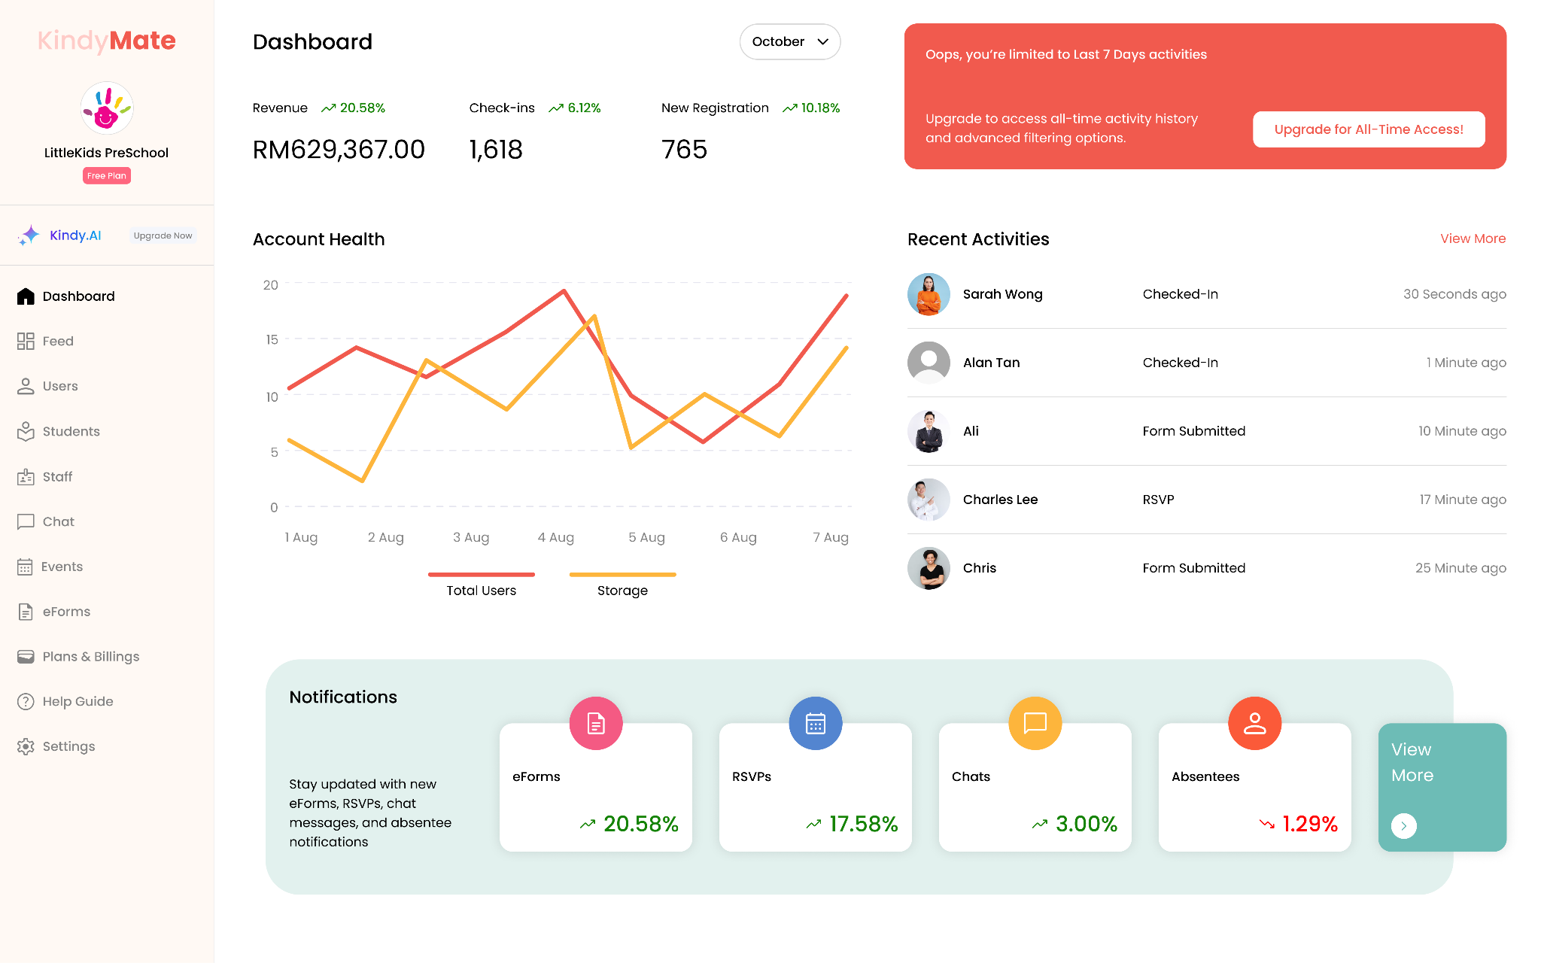Click the eForms document icon in sidebar
The height and width of the screenshot is (963, 1541).
tap(26, 612)
